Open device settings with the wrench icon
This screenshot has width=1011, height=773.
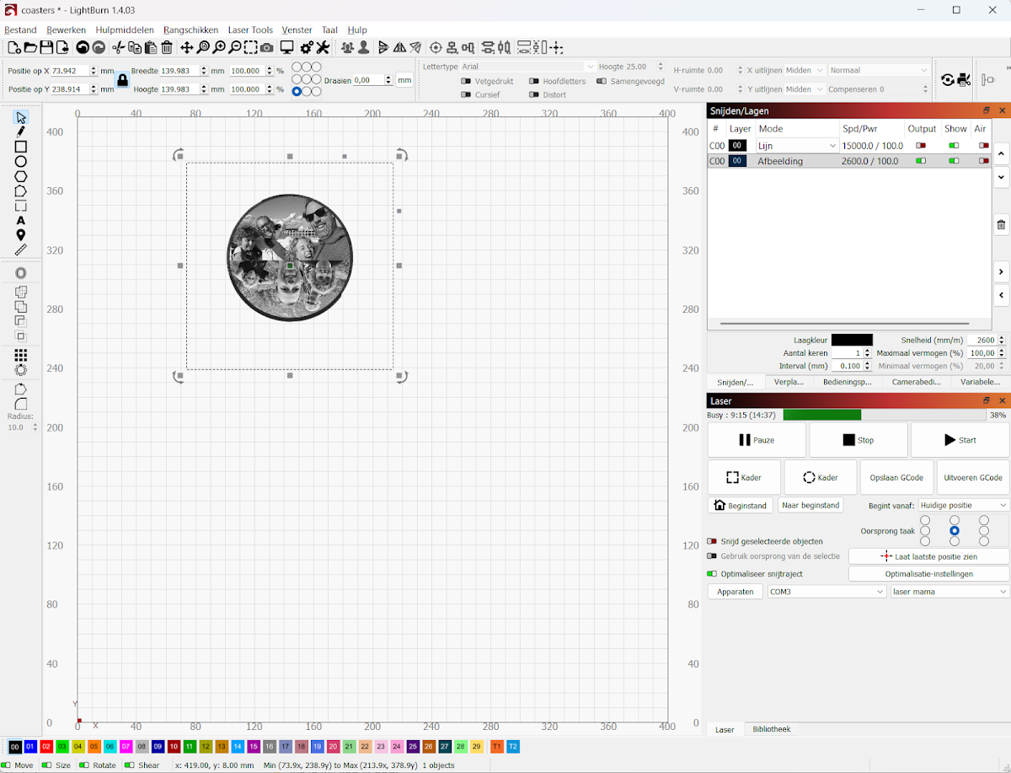[x=323, y=48]
